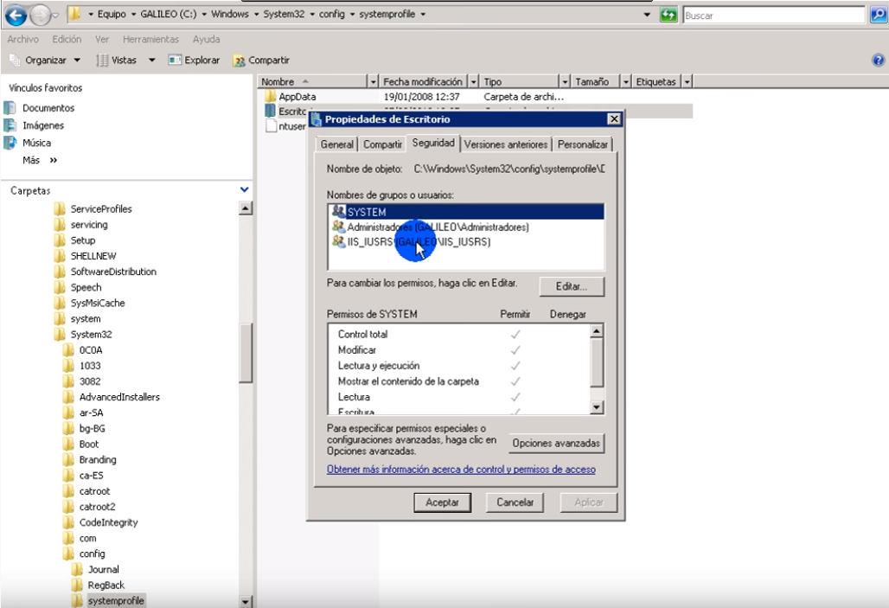This screenshot has width=889, height=608.
Task: Open the Vistas dropdown arrow
Action: point(151,61)
